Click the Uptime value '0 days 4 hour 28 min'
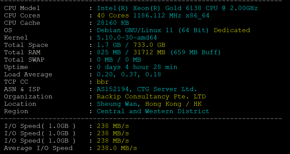Viewport: 290px width, 154px height. click(137, 67)
